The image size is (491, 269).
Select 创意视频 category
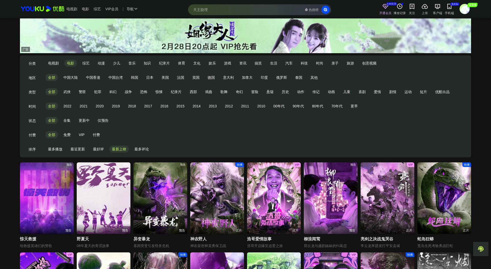pos(369,63)
